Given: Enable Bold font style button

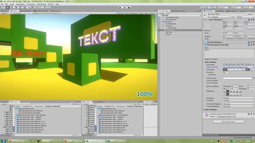Looking at the screenshot, I should (x=225, y=70).
